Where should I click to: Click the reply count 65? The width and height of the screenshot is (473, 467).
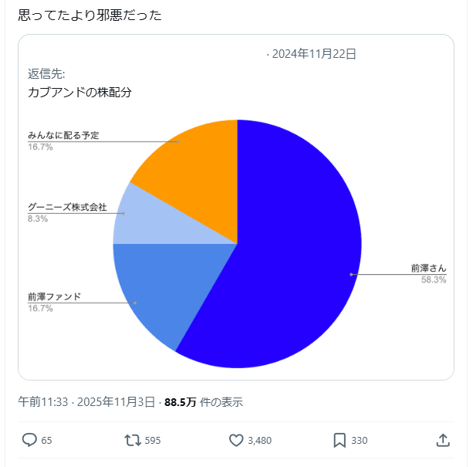(x=46, y=441)
